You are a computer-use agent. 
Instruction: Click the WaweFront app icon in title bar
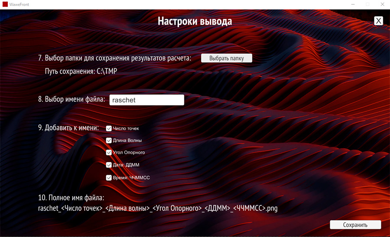click(5, 4)
